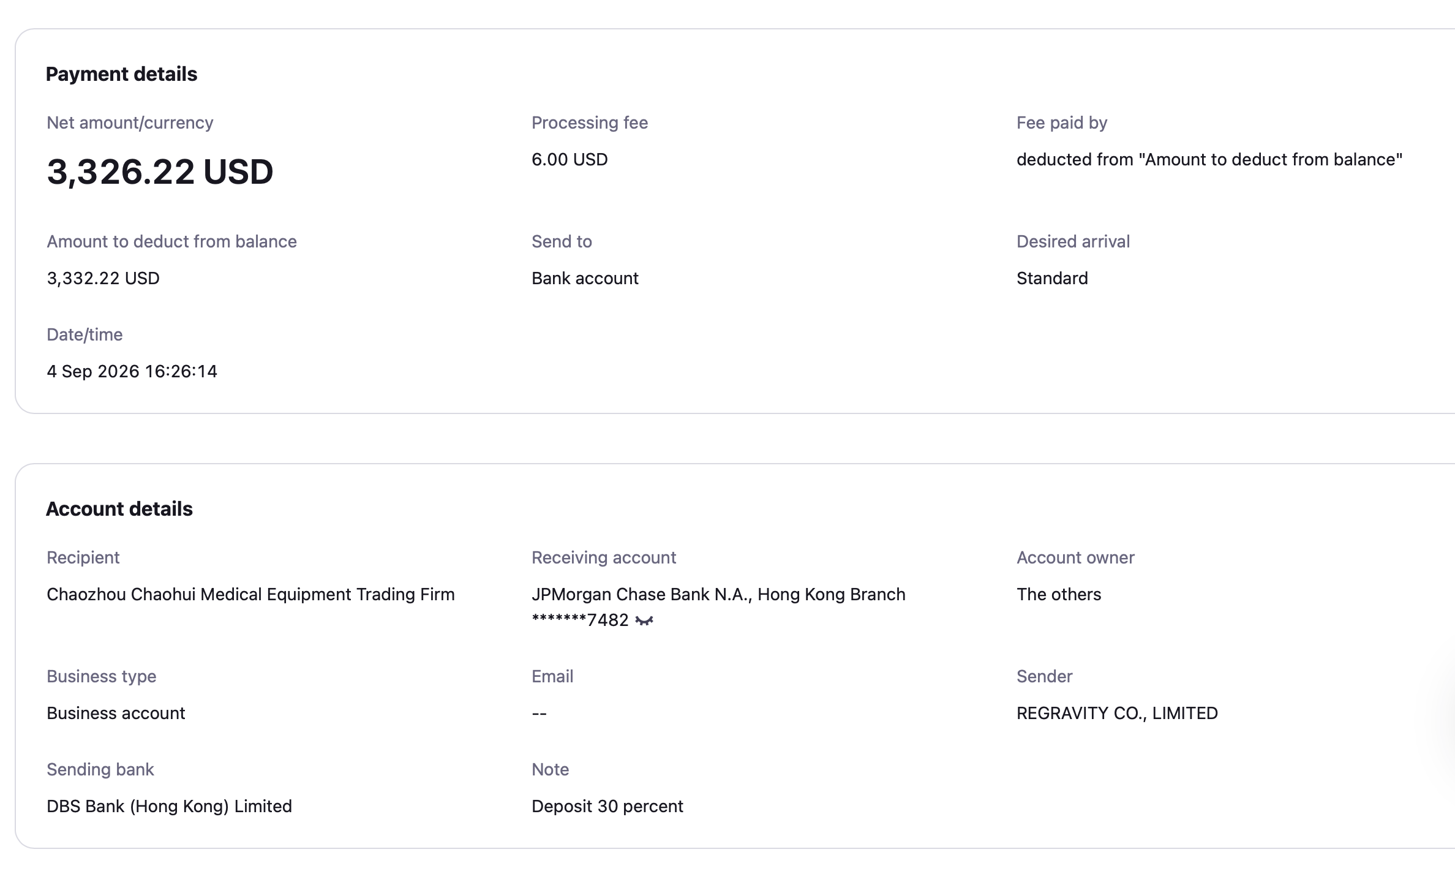Click the Business account type value

pyautogui.click(x=116, y=713)
